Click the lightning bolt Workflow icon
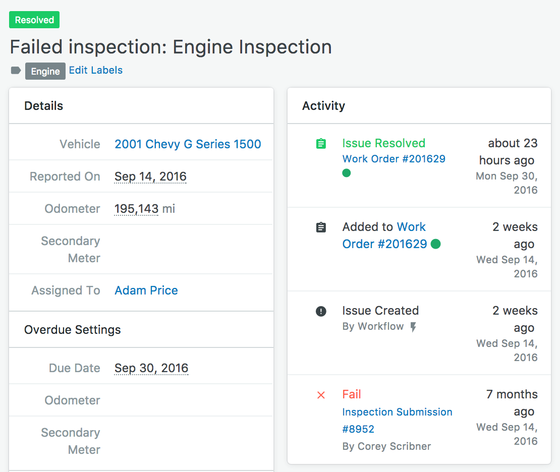This screenshot has width=560, height=472. click(x=413, y=327)
